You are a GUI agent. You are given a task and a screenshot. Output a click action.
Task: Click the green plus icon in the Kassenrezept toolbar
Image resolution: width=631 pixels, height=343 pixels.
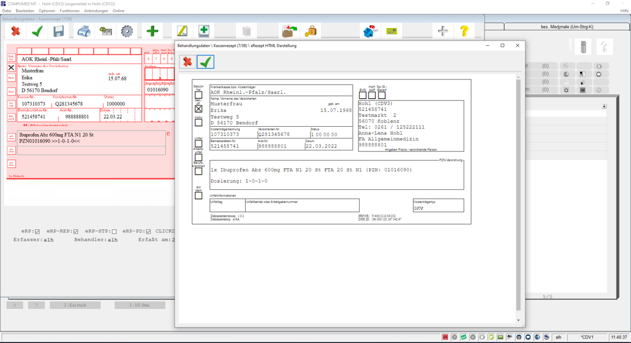pos(152,32)
